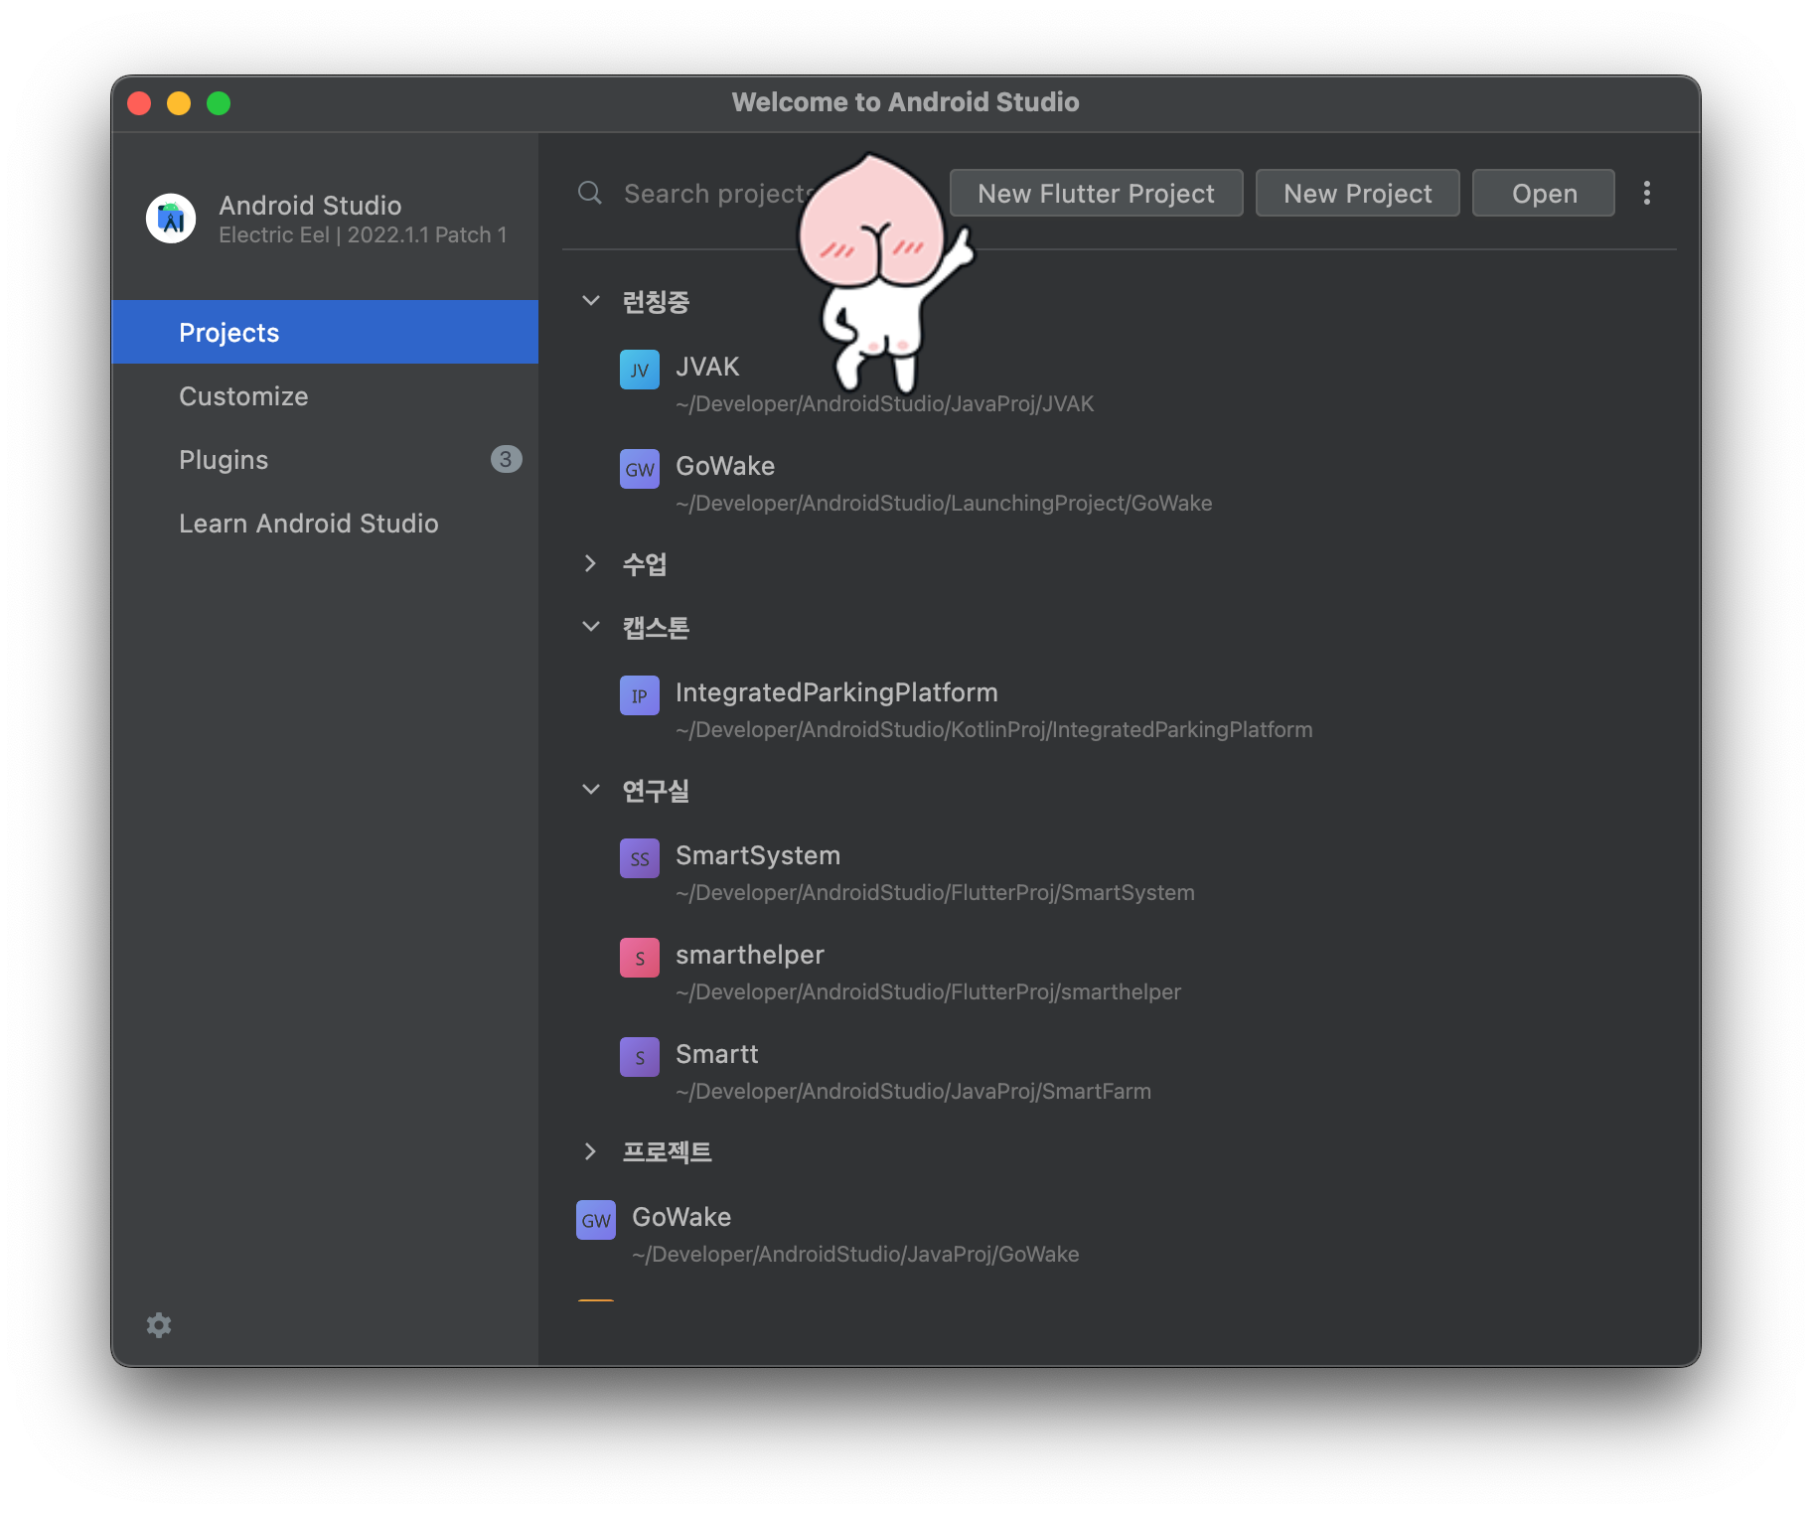This screenshot has height=1514, width=1812.
Task: Open the Smartt project
Action: tap(717, 1054)
